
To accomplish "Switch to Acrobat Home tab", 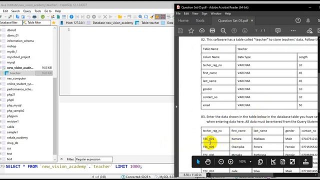I will point(183,20).
